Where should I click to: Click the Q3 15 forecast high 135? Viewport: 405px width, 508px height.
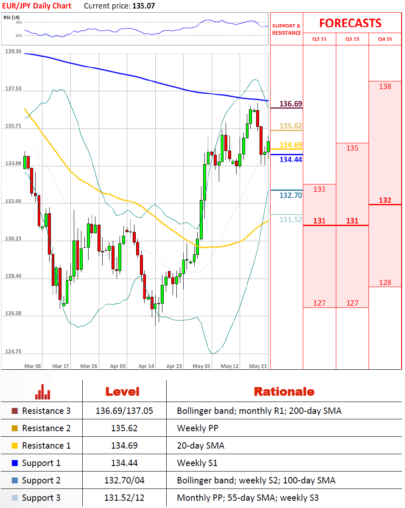352,148
